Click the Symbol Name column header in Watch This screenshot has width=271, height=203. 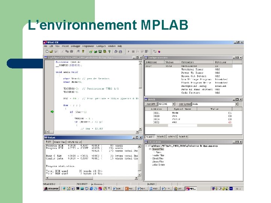(x=182, y=109)
